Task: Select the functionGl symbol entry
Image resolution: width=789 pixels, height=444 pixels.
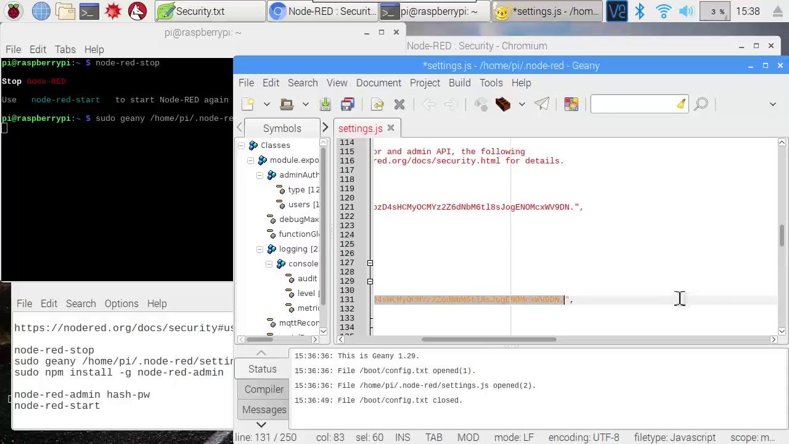Action: point(298,234)
